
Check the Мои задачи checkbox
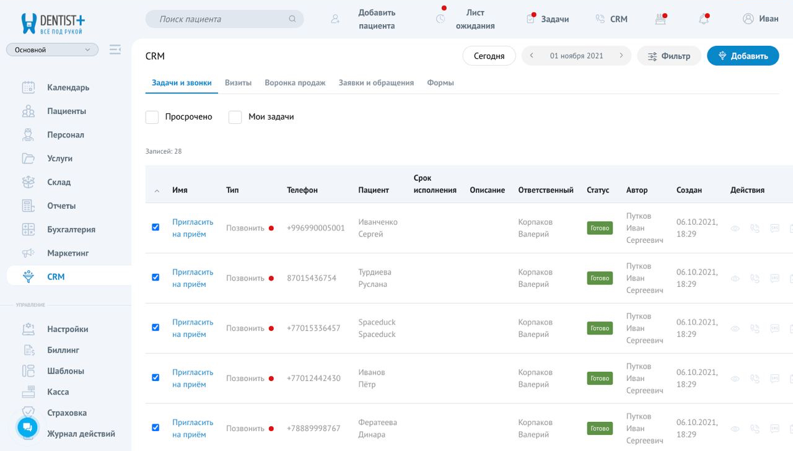pyautogui.click(x=235, y=117)
